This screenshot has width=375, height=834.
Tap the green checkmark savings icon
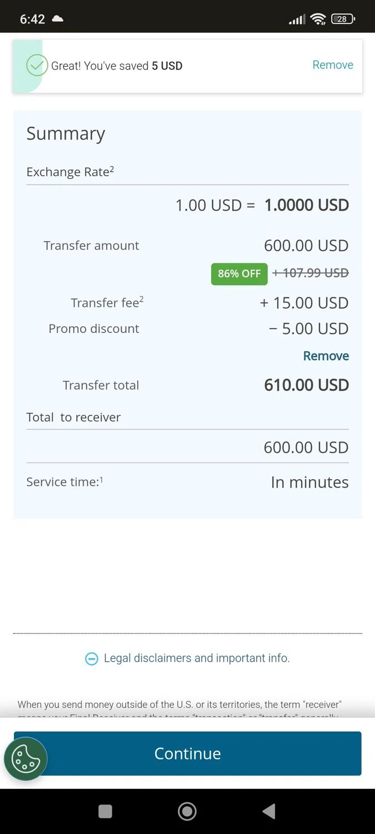[37, 65]
